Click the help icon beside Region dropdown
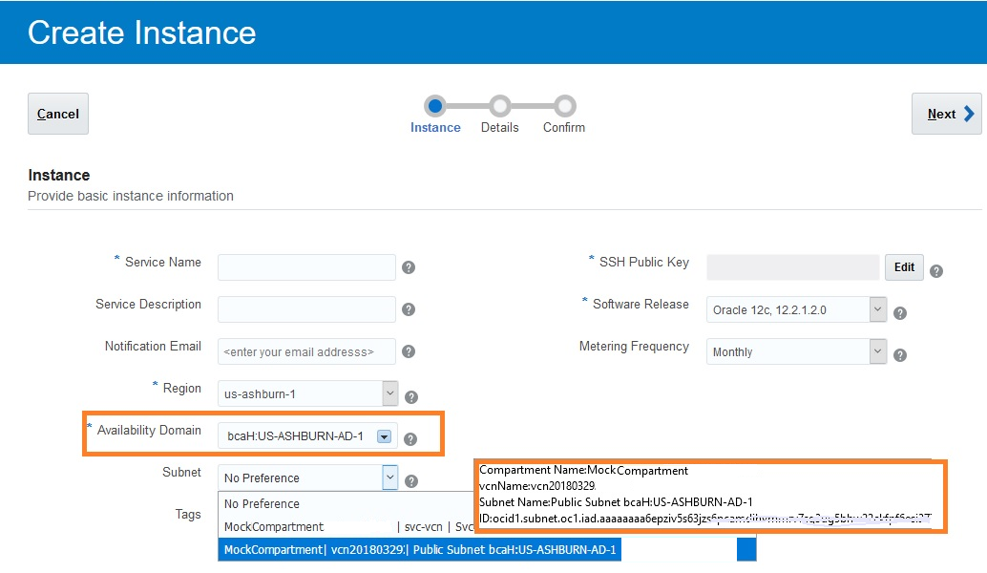 click(x=411, y=397)
